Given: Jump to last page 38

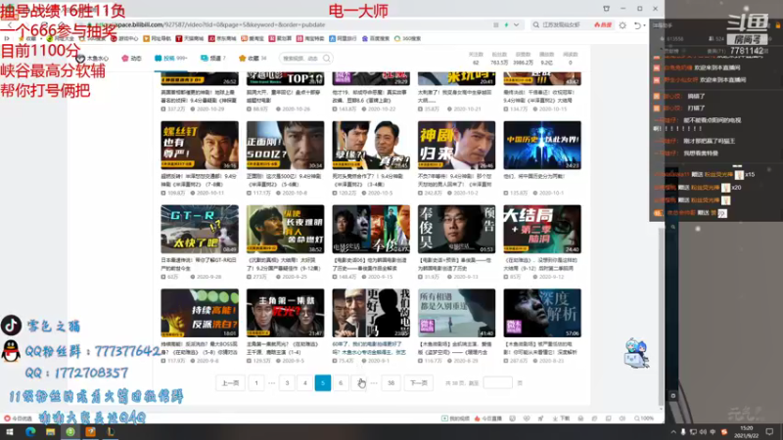Looking at the screenshot, I should pos(391,383).
